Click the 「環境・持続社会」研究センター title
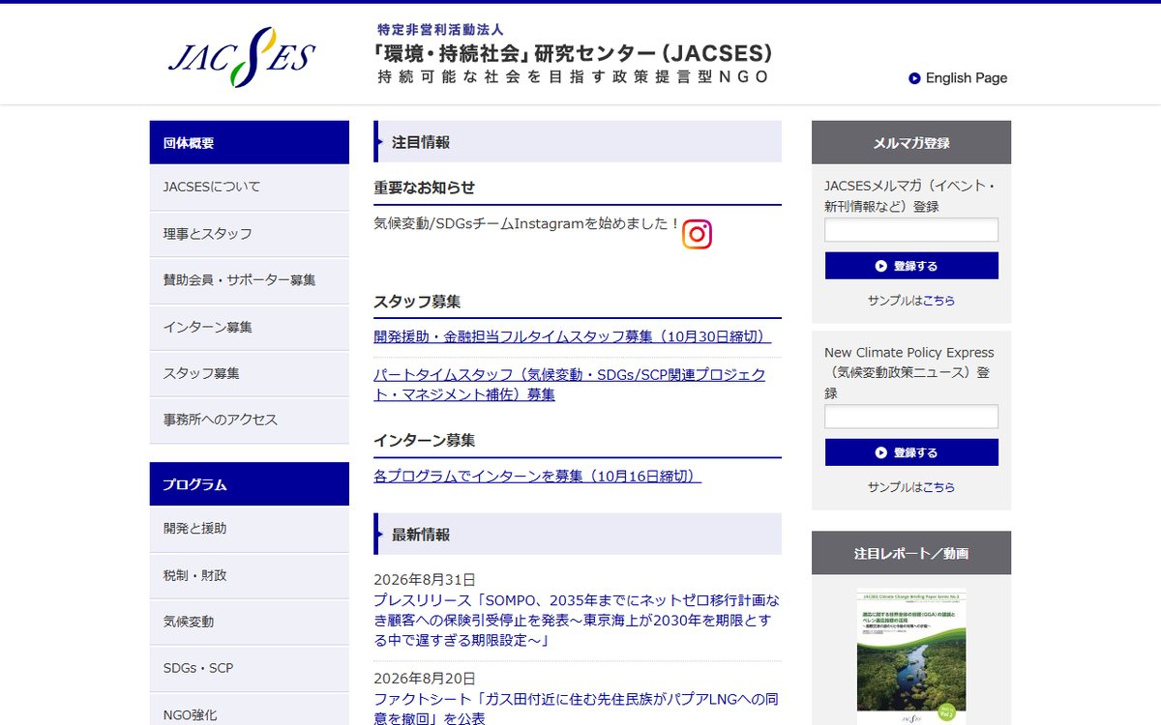The width and height of the screenshot is (1161, 725). 573,52
